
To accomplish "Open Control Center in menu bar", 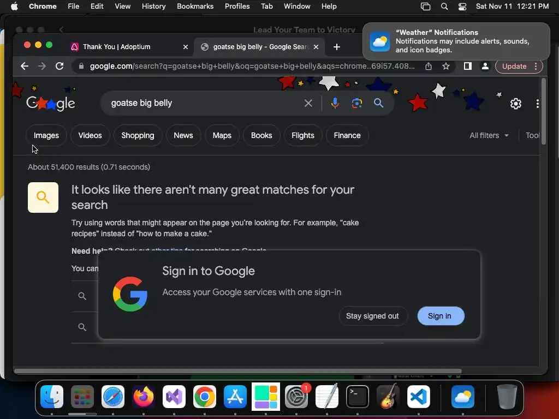I will click(462, 7).
